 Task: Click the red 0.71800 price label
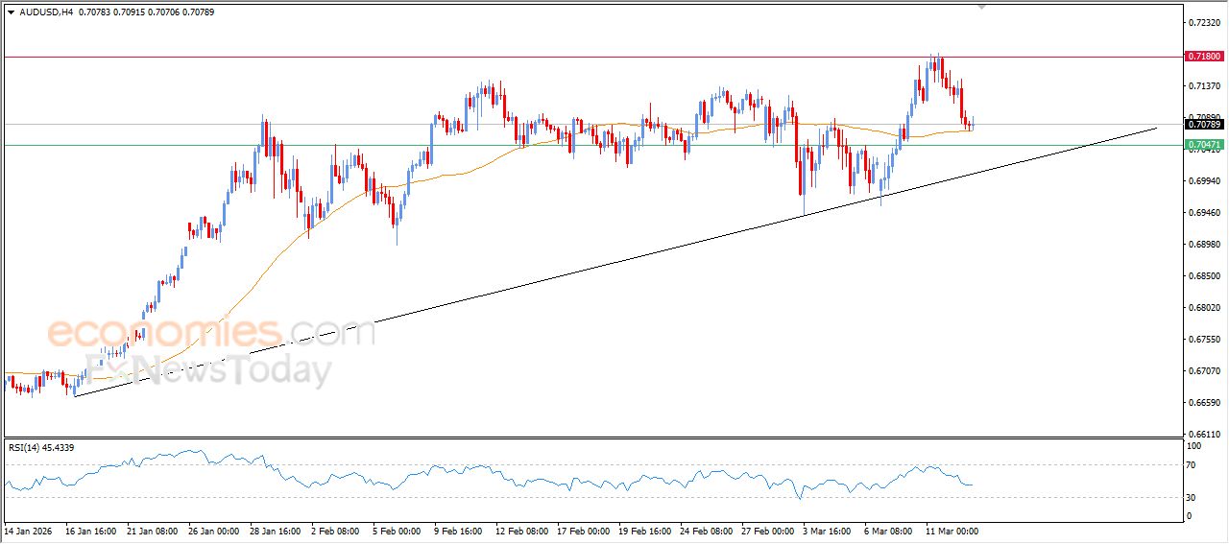click(1204, 58)
